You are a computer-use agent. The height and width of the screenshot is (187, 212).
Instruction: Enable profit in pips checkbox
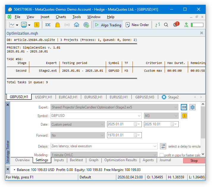161,155
